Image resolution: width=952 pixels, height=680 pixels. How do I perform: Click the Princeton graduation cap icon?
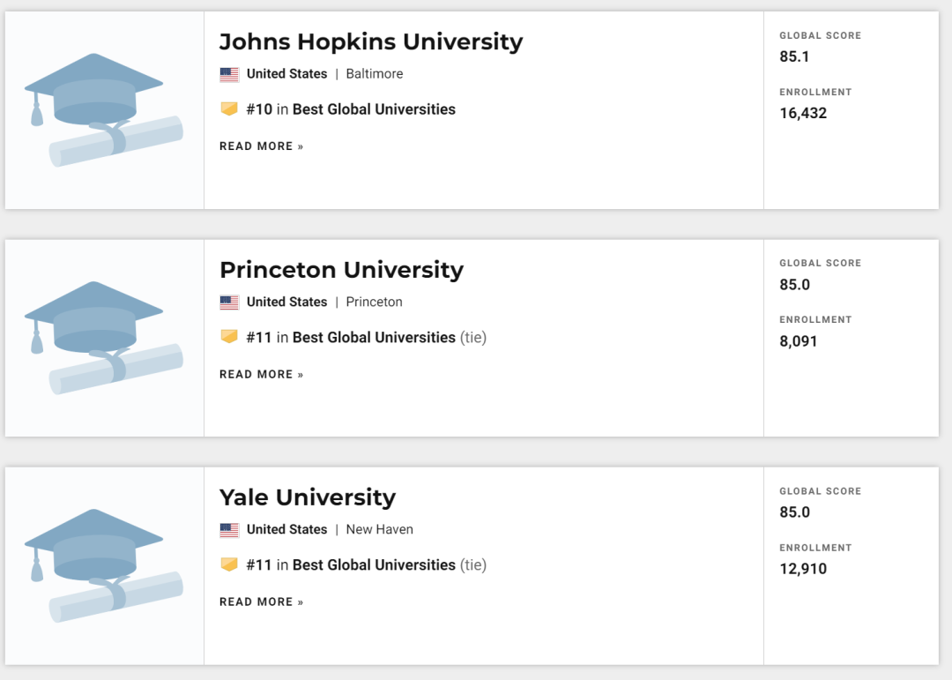click(104, 337)
